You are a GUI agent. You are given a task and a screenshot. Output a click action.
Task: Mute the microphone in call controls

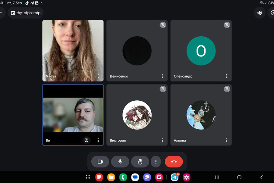coord(120,162)
